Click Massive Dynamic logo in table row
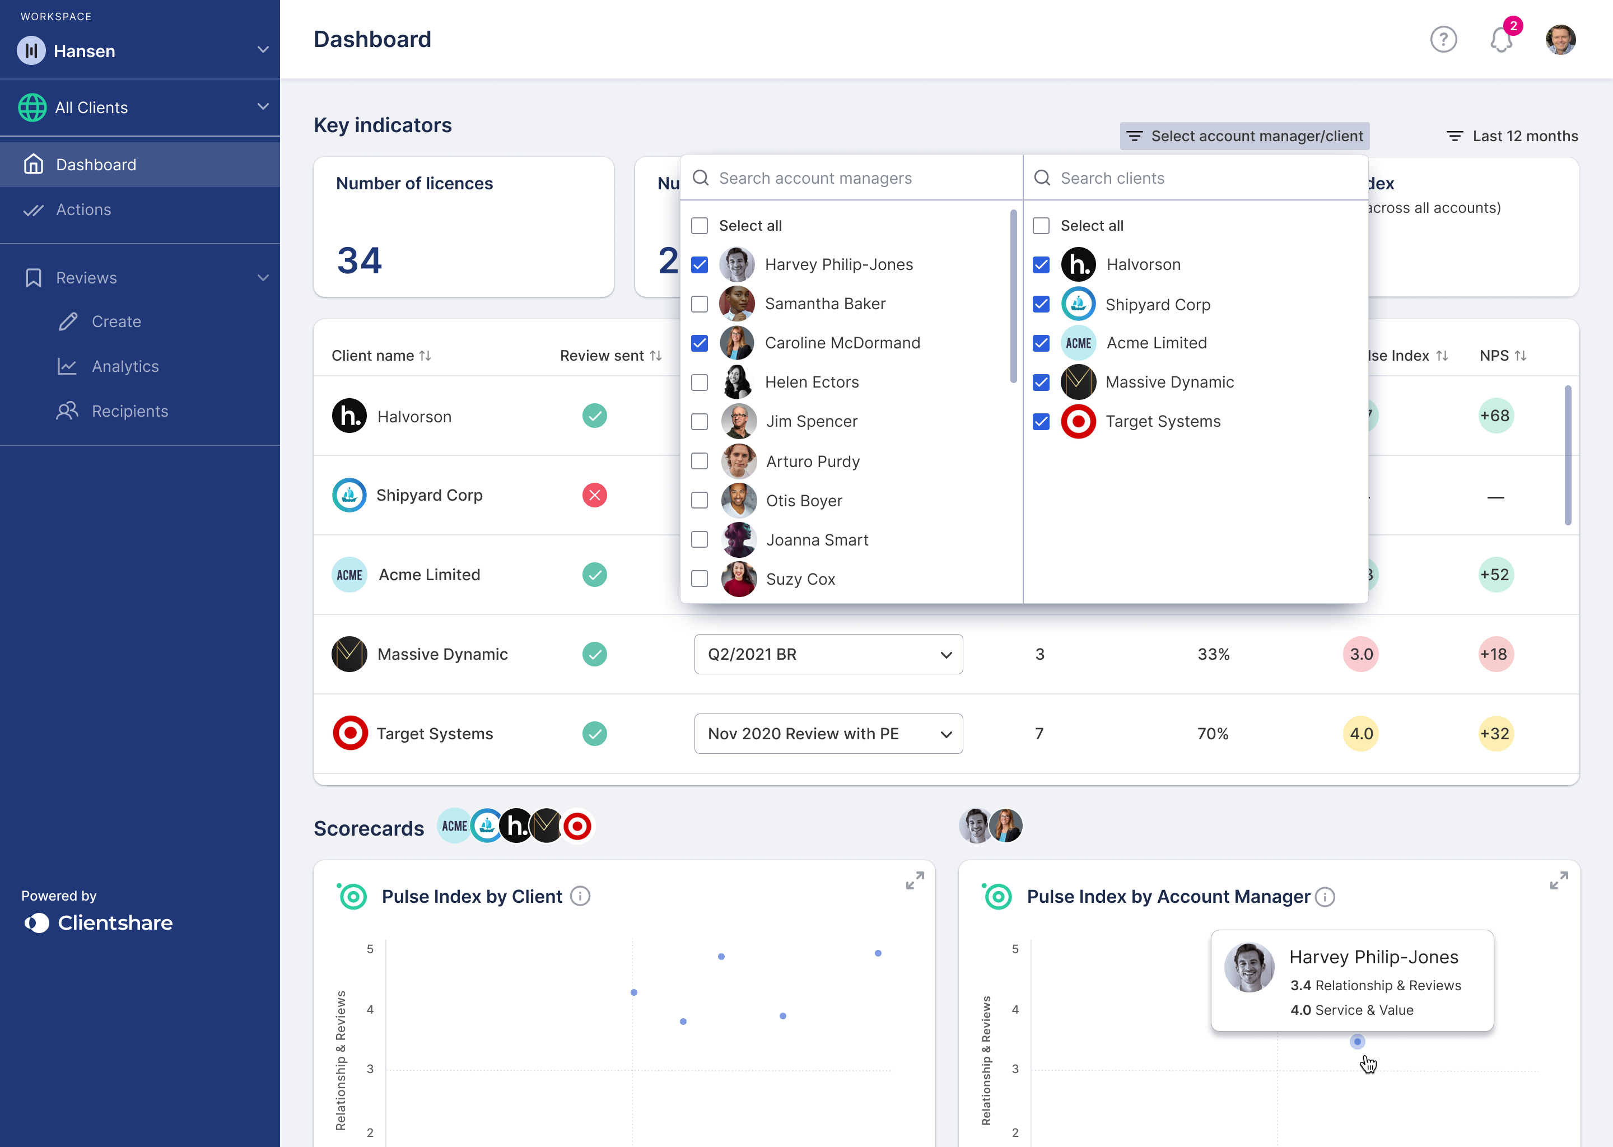Viewport: 1613px width, 1147px height. point(349,654)
